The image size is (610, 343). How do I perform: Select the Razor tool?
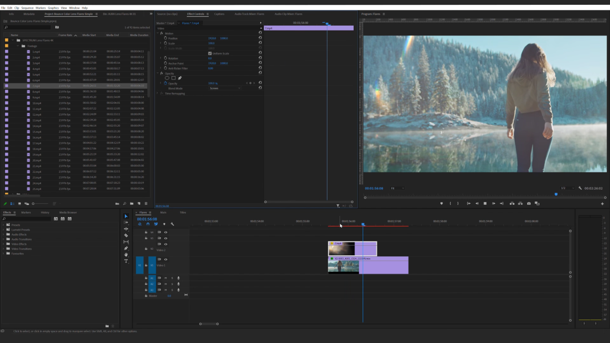tap(126, 235)
